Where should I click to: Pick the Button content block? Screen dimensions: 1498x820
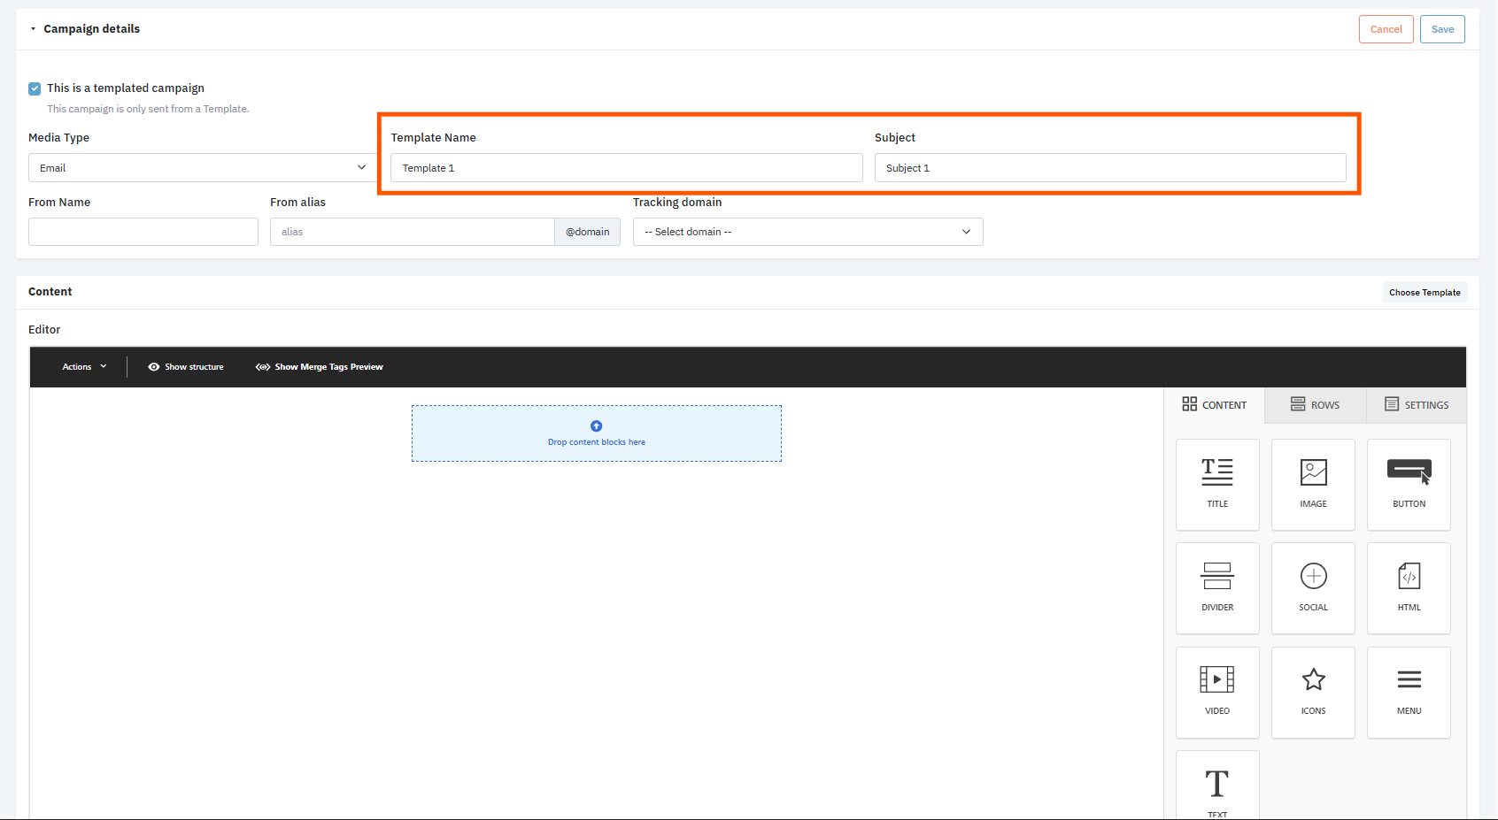(x=1408, y=483)
